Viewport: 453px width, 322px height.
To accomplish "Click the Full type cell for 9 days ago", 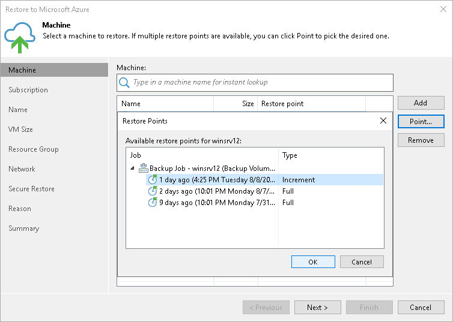I will click(x=288, y=203).
